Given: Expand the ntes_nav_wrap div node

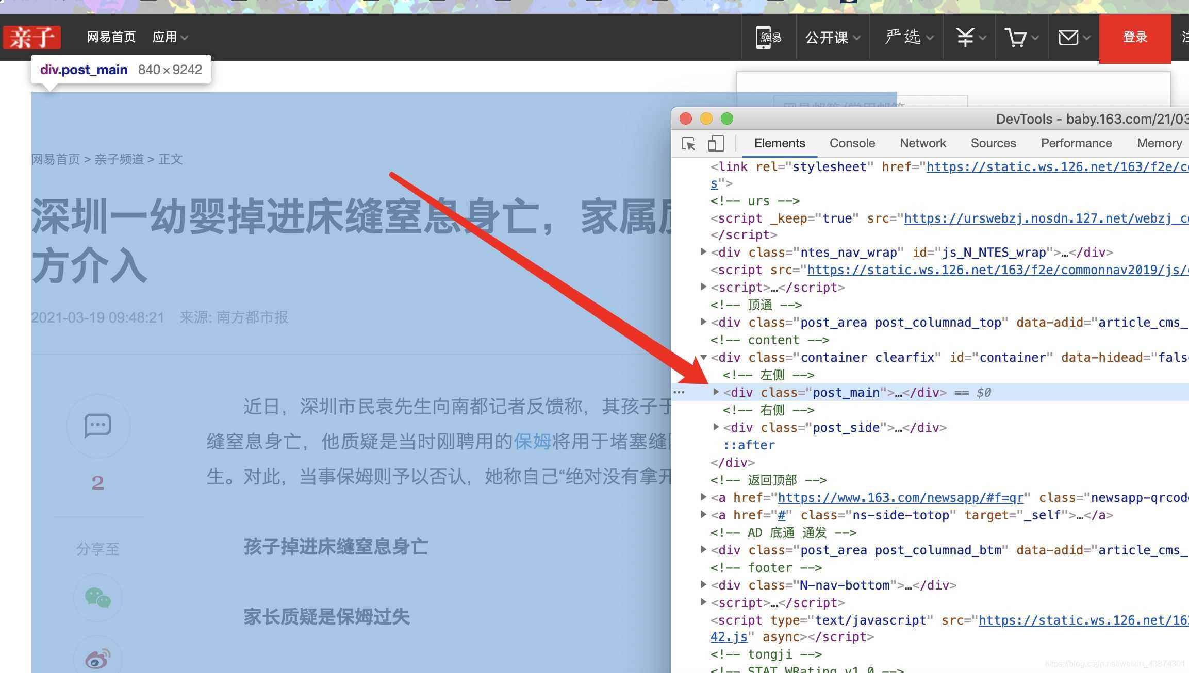Looking at the screenshot, I should (703, 252).
